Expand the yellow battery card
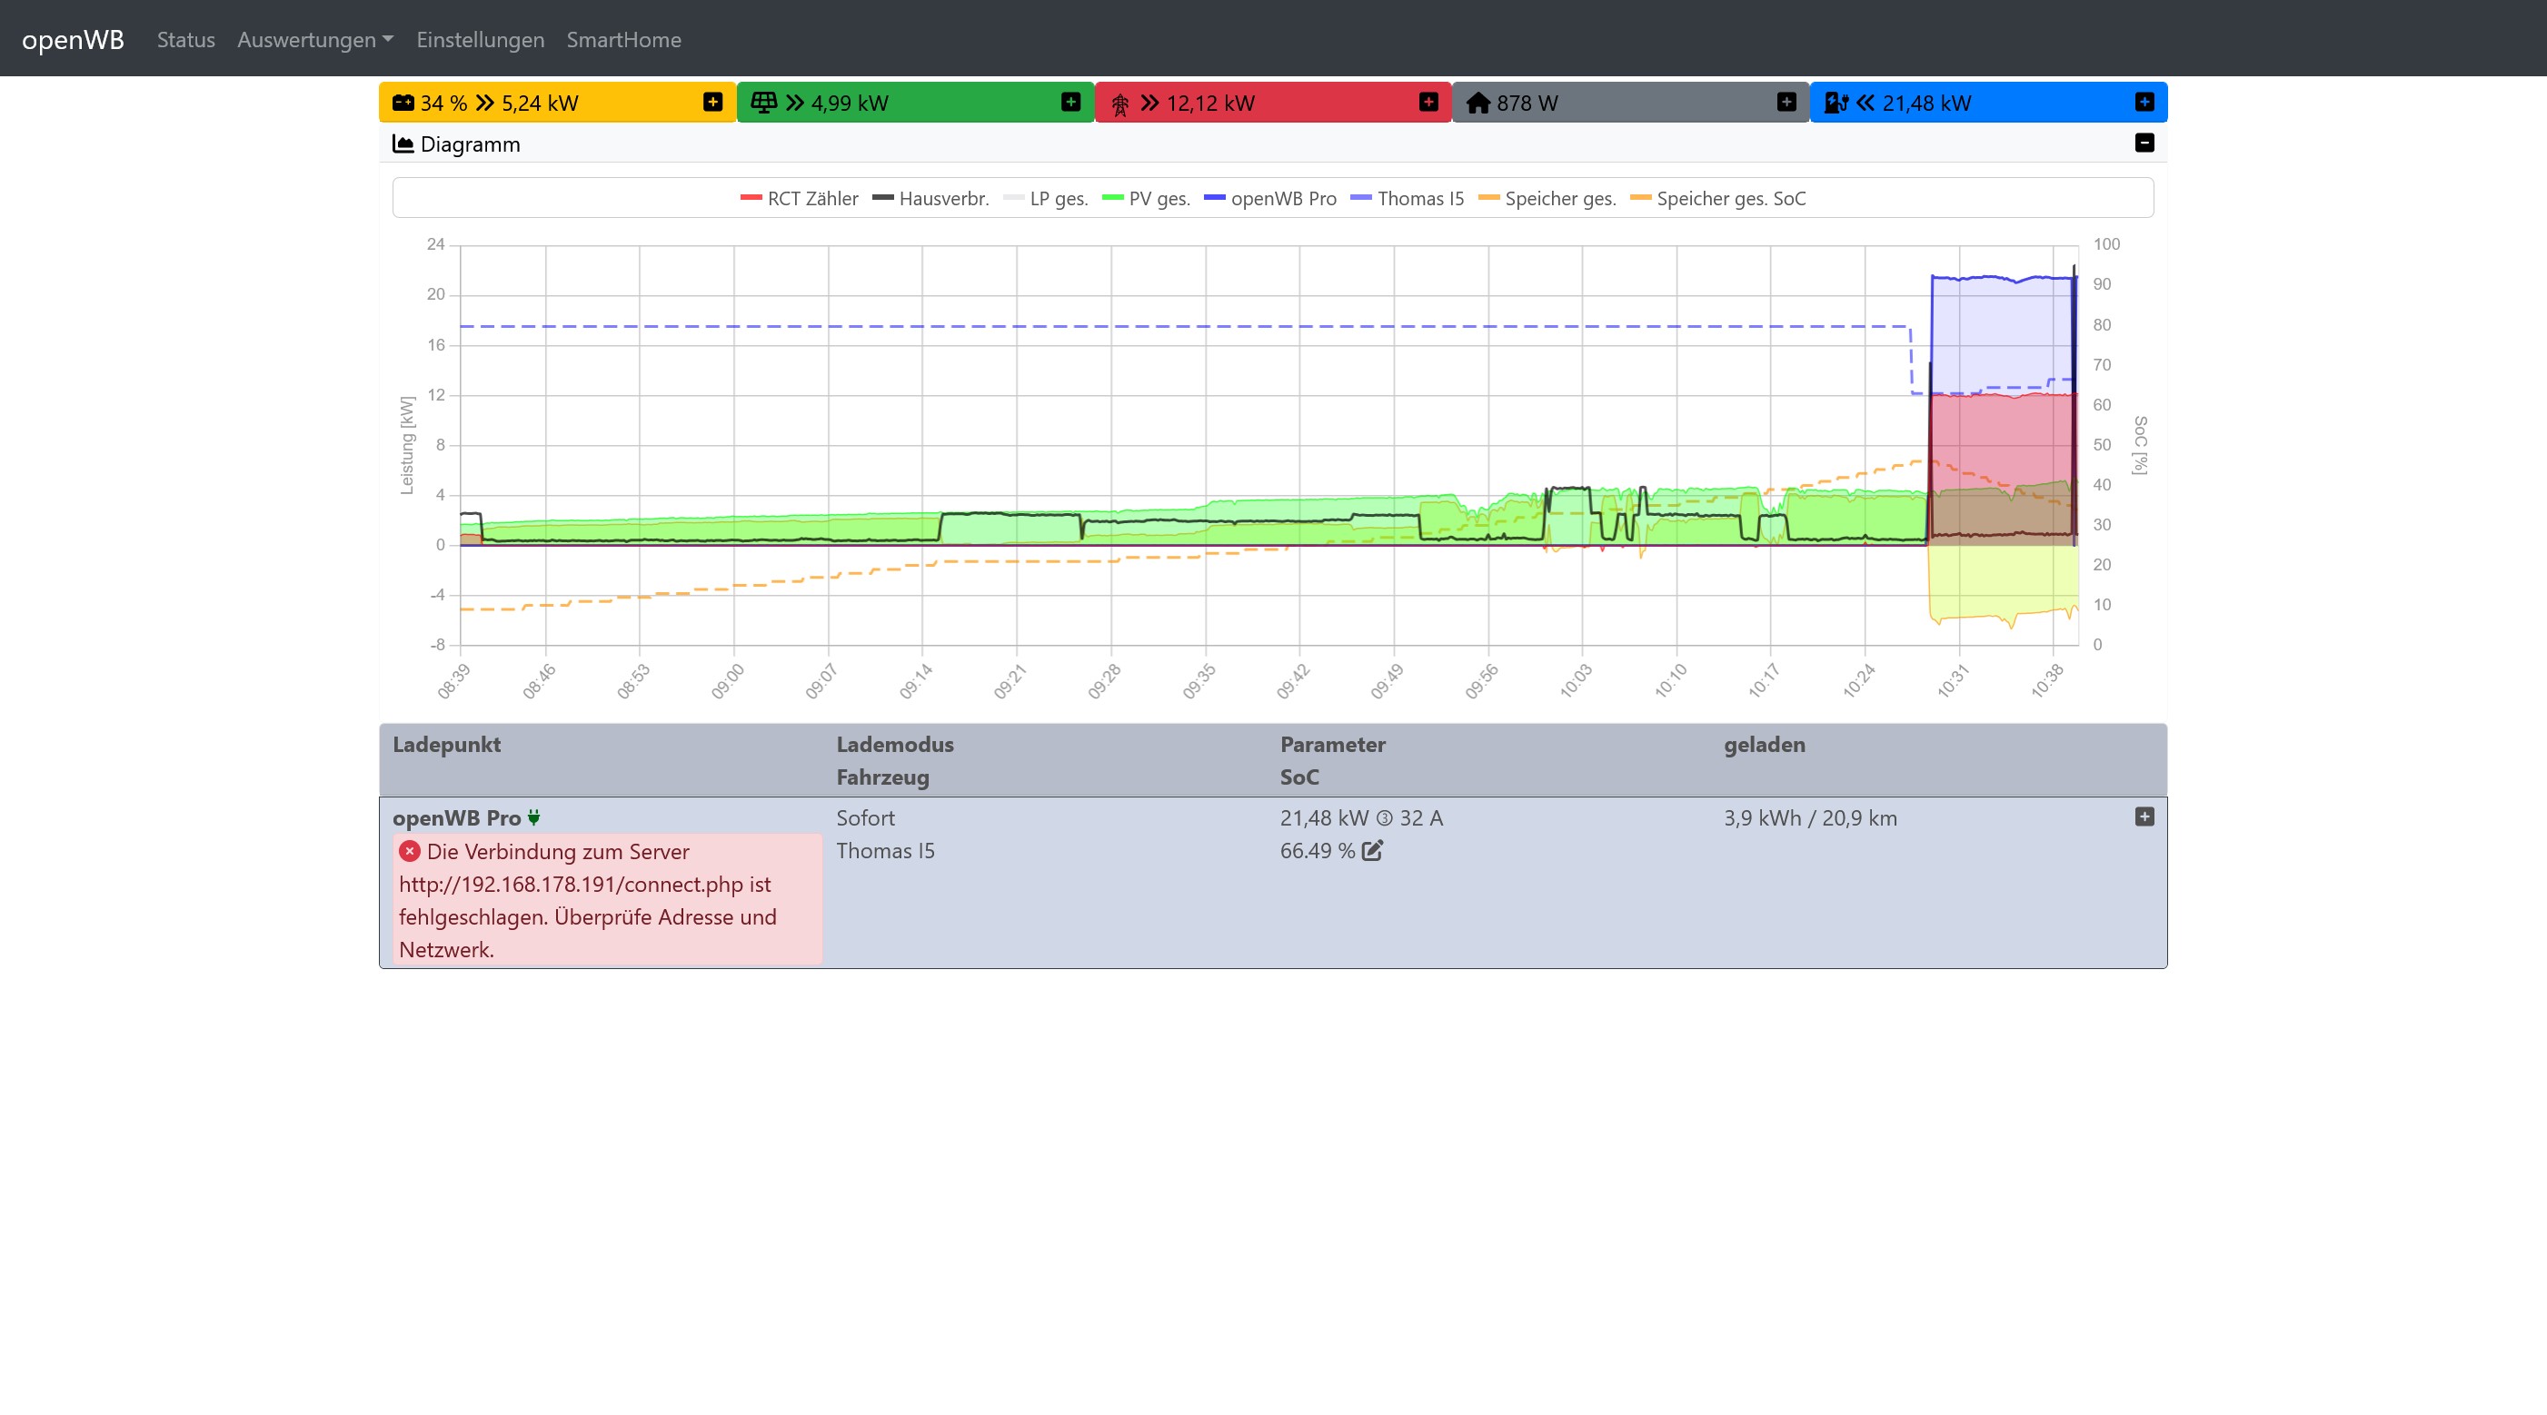This screenshot has width=2547, height=1415. click(711, 102)
